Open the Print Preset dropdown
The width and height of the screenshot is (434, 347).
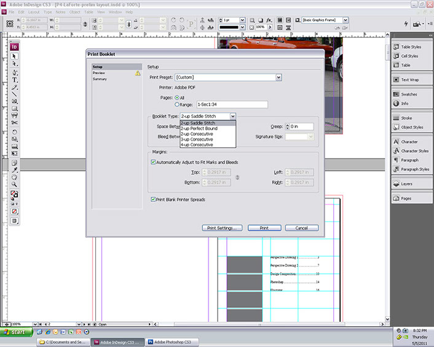click(x=278, y=77)
